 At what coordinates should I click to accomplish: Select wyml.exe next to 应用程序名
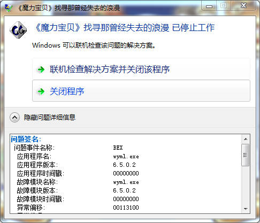[126, 157]
